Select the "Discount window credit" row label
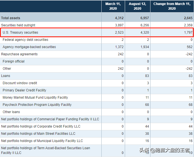The width and height of the screenshot is (194, 157). (20, 83)
